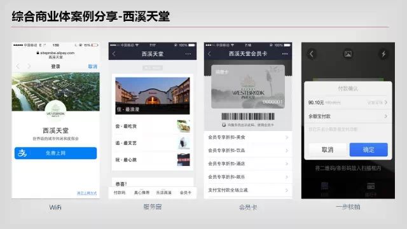Click the 付款确认 dialog title
This screenshot has width=407, height=229.
point(348,89)
